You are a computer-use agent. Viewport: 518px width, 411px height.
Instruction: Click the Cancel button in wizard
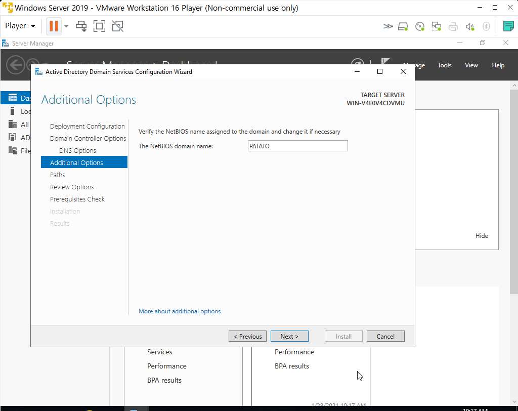385,336
